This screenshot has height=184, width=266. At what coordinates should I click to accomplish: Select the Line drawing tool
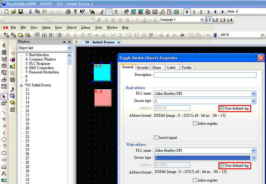(4, 112)
